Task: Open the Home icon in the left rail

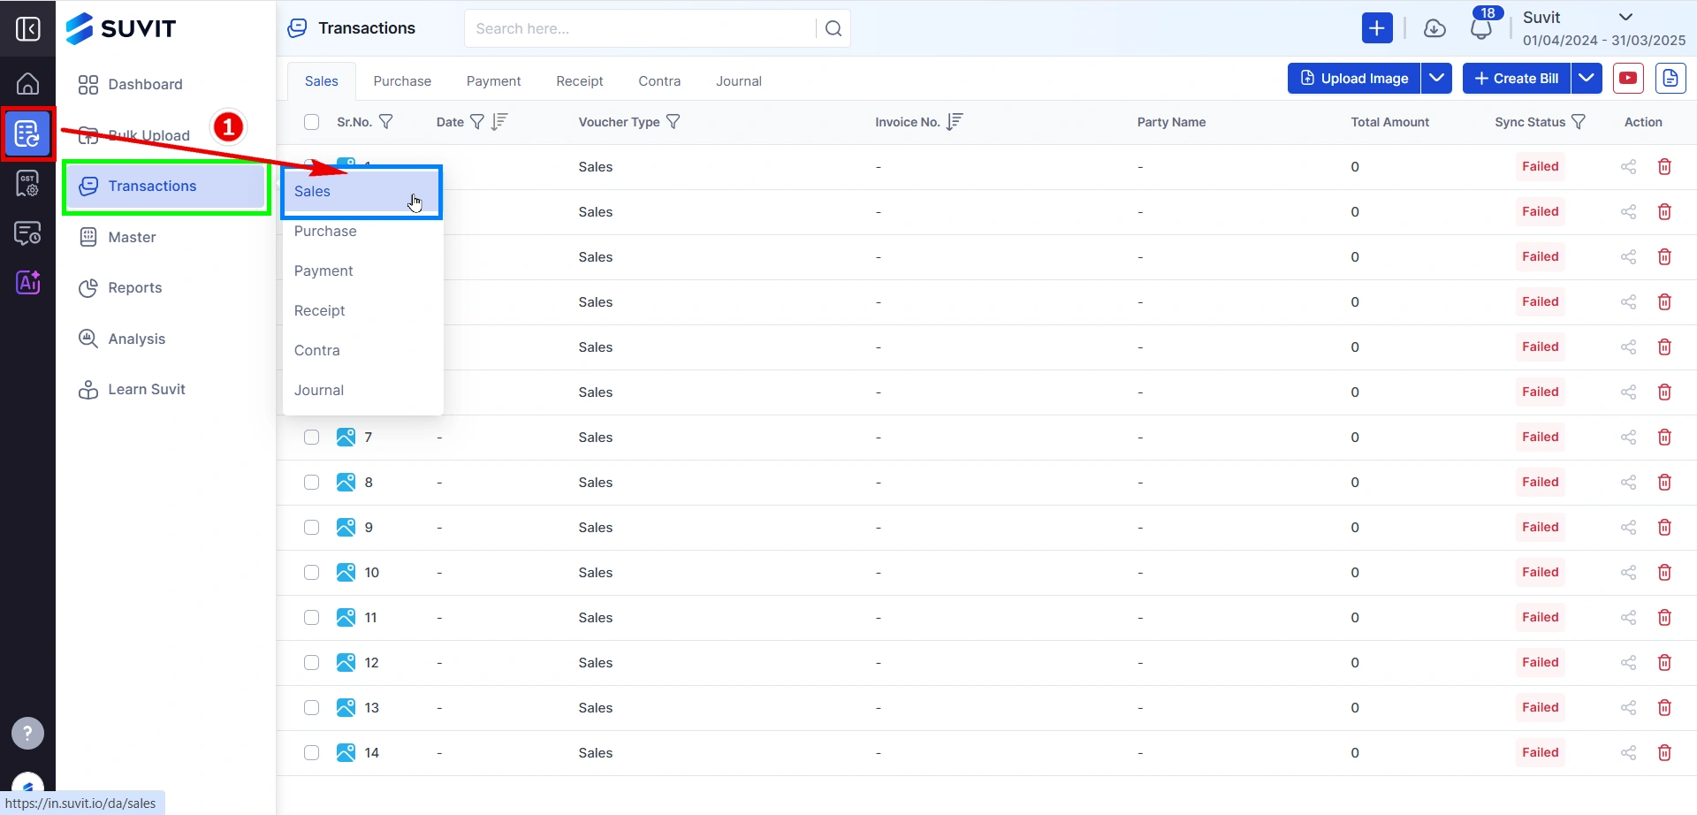Action: pos(28,83)
